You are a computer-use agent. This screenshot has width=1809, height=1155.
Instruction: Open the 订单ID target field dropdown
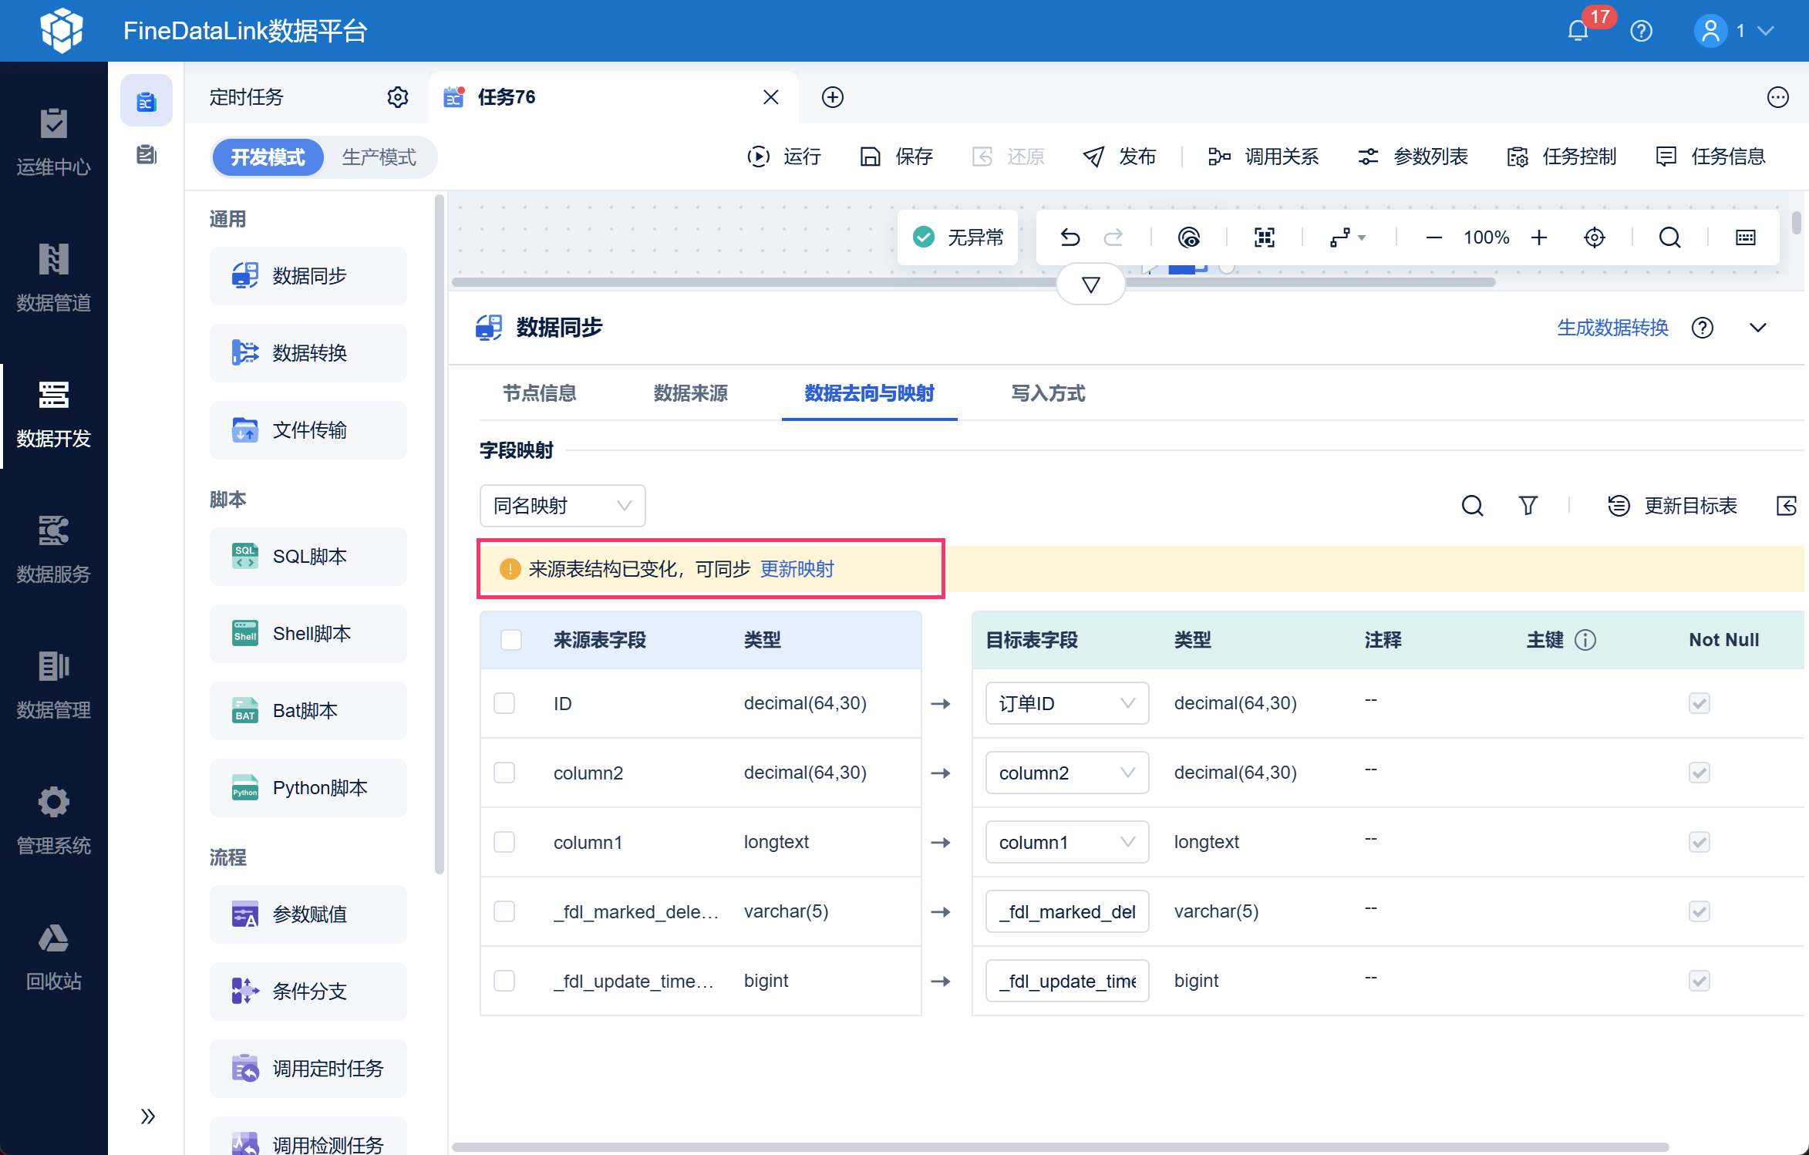(x=1067, y=703)
